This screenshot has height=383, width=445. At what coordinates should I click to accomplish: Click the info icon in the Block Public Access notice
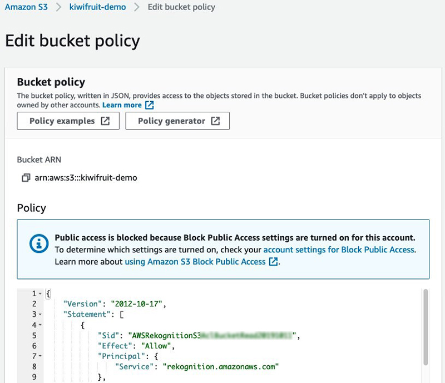39,243
